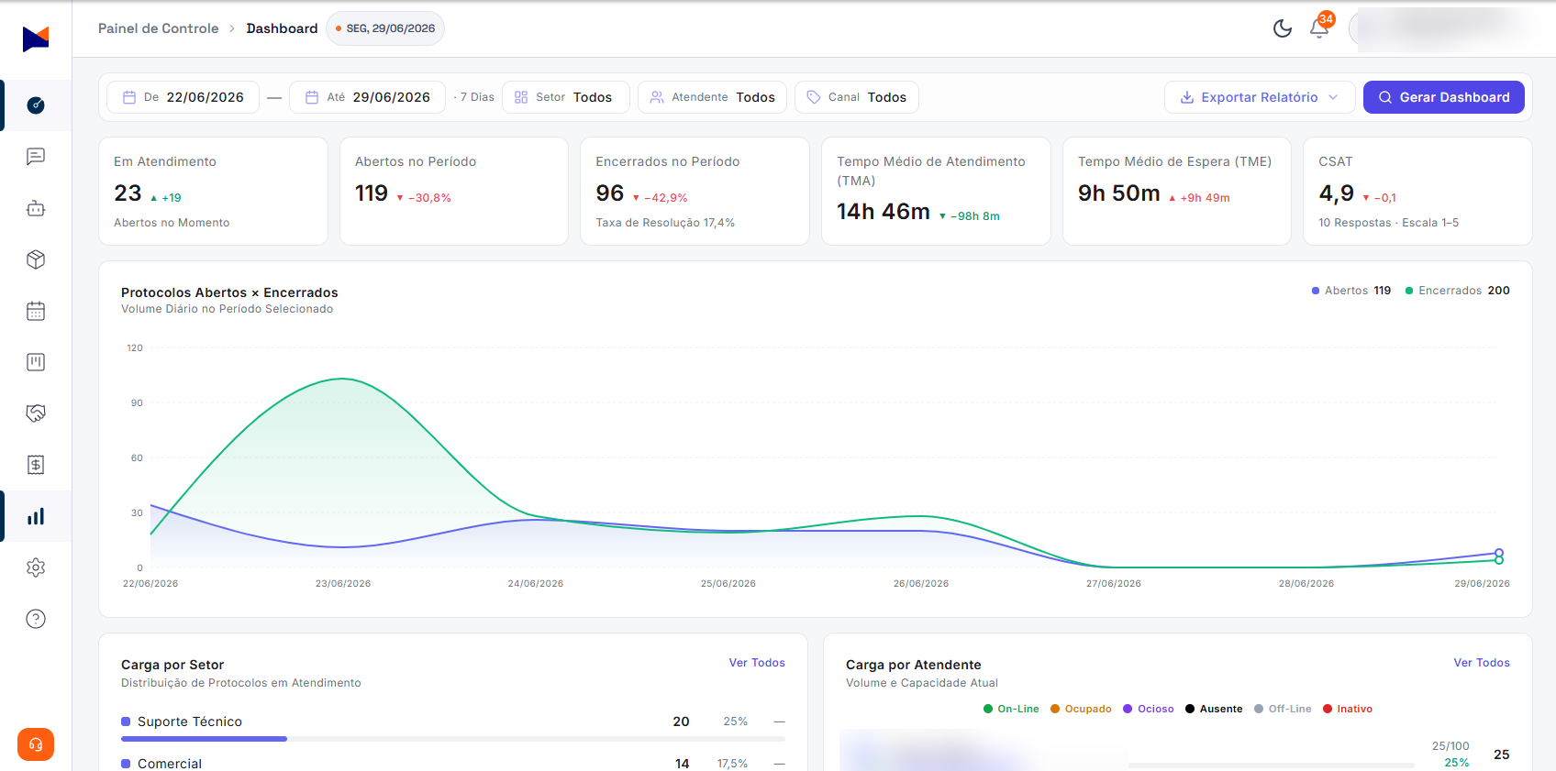Toggle the On-Line status legend

(1011, 709)
